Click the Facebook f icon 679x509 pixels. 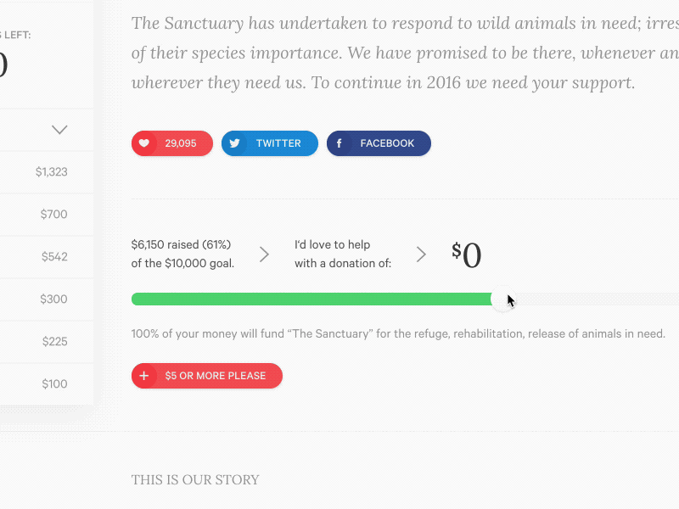click(x=339, y=143)
